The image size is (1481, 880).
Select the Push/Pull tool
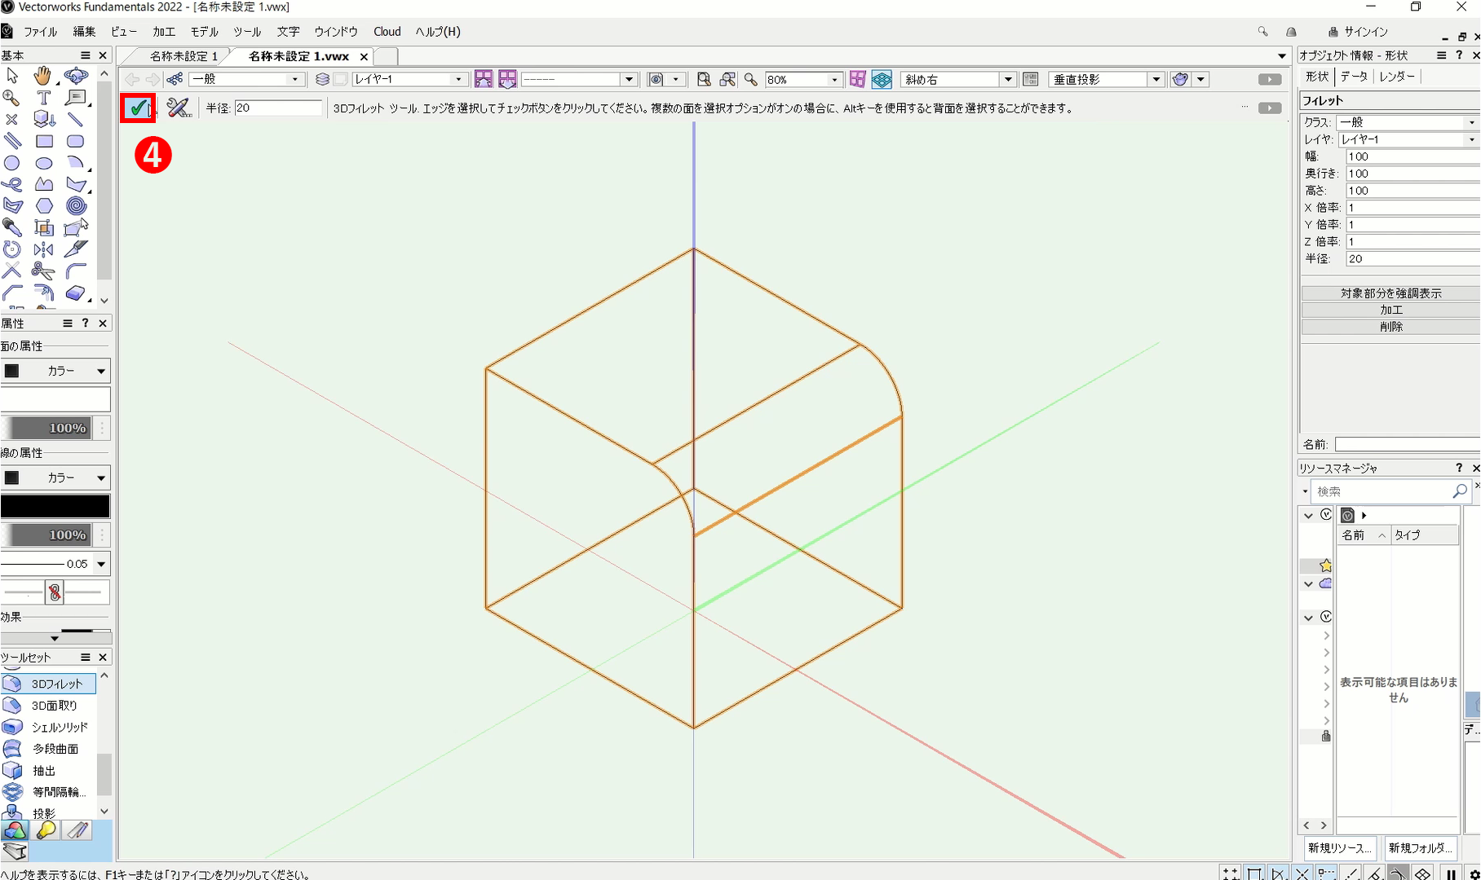pos(43,119)
